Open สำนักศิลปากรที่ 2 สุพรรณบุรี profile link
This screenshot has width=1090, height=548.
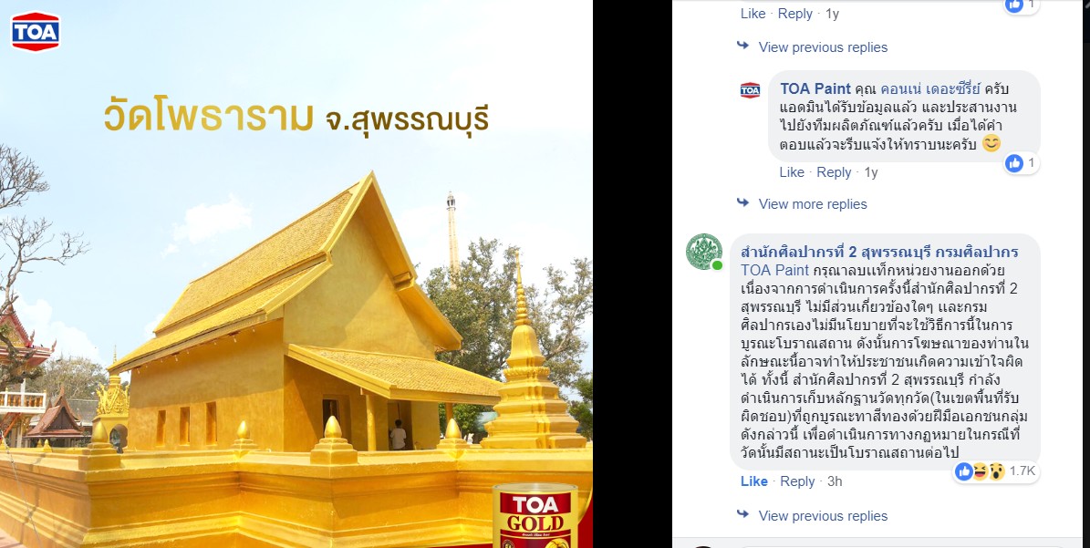point(879,252)
